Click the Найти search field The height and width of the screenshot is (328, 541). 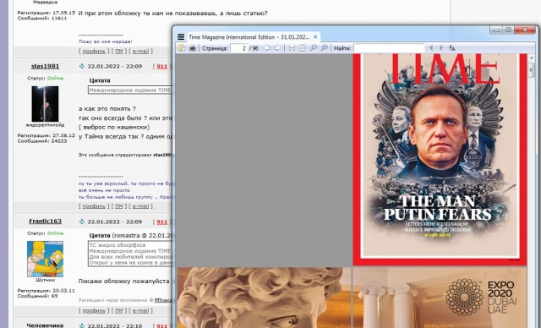[389, 48]
